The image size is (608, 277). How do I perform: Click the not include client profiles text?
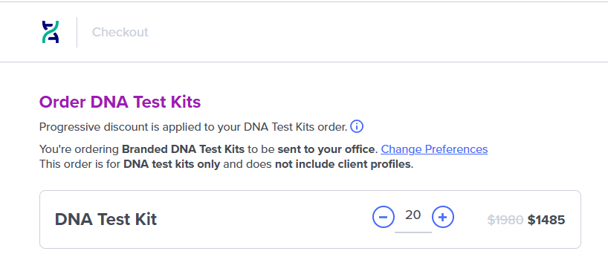pos(344,164)
